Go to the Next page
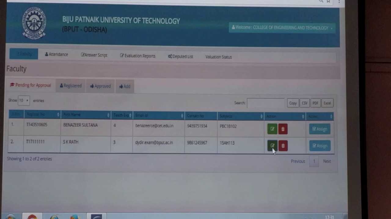Screen dimensions: 391x219 327,161
